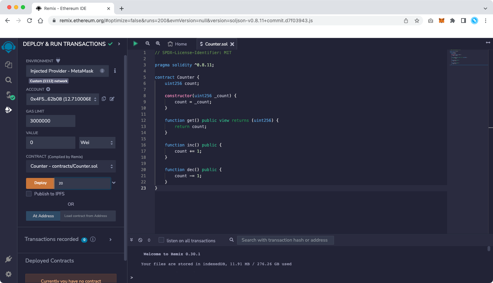Image resolution: width=493 pixels, height=283 pixels.
Task: Switch to the Home tab
Action: [177, 44]
